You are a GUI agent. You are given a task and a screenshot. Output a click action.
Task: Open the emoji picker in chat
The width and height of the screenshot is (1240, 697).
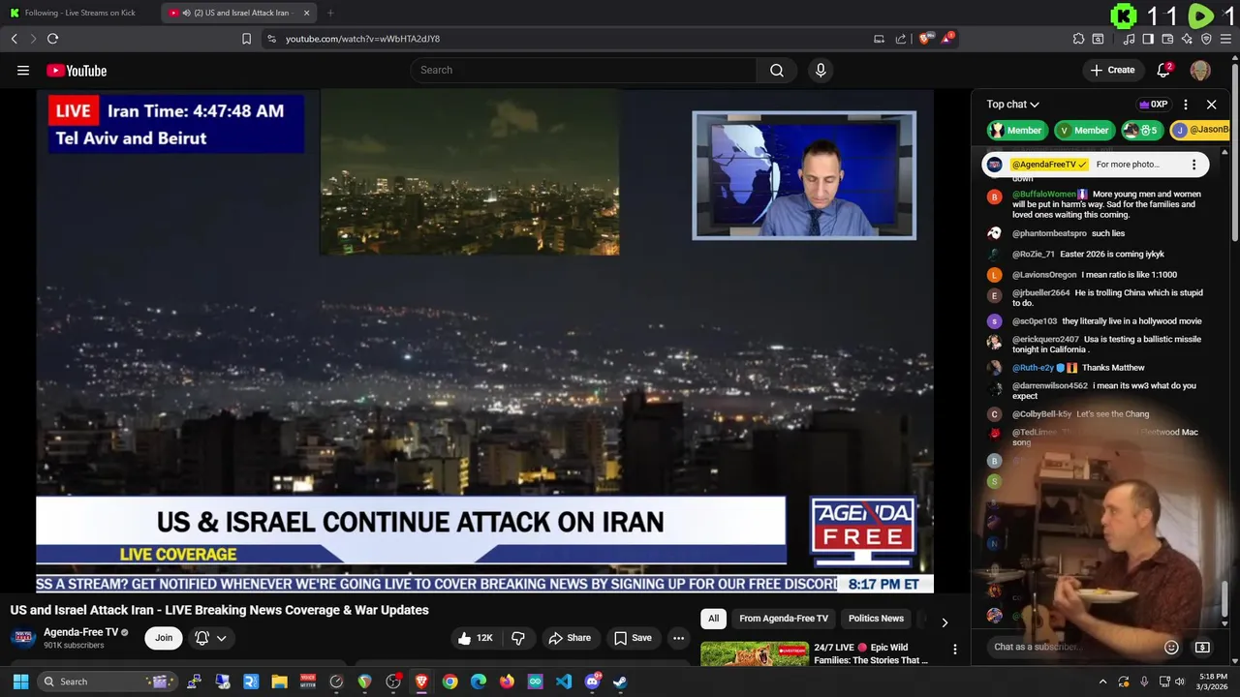tap(1171, 647)
